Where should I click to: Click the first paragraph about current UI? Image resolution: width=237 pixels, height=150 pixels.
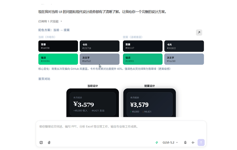(x=102, y=12)
